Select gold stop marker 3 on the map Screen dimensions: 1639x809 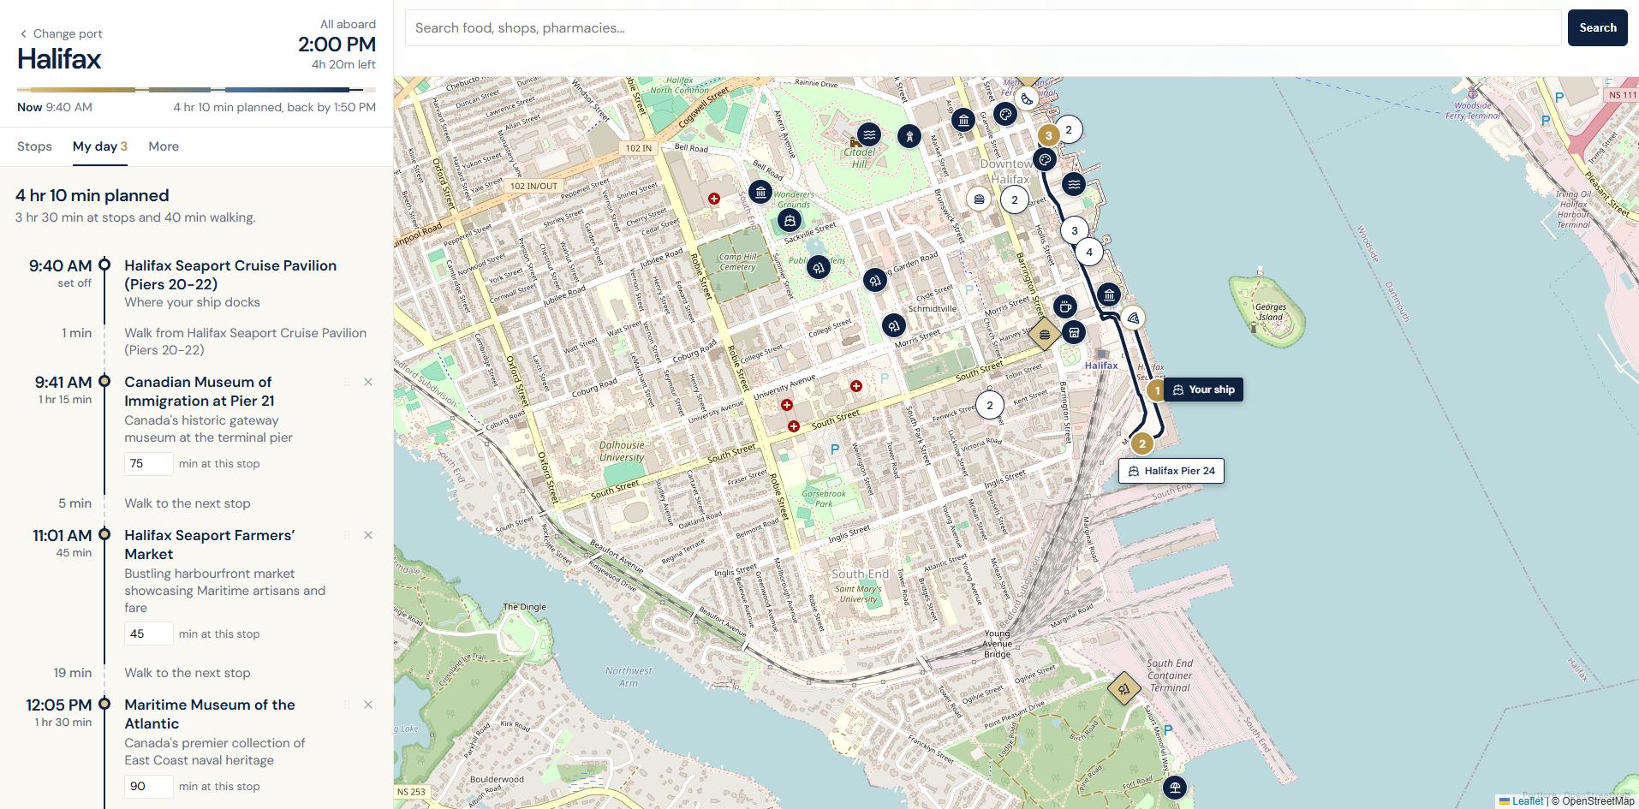tap(1048, 135)
